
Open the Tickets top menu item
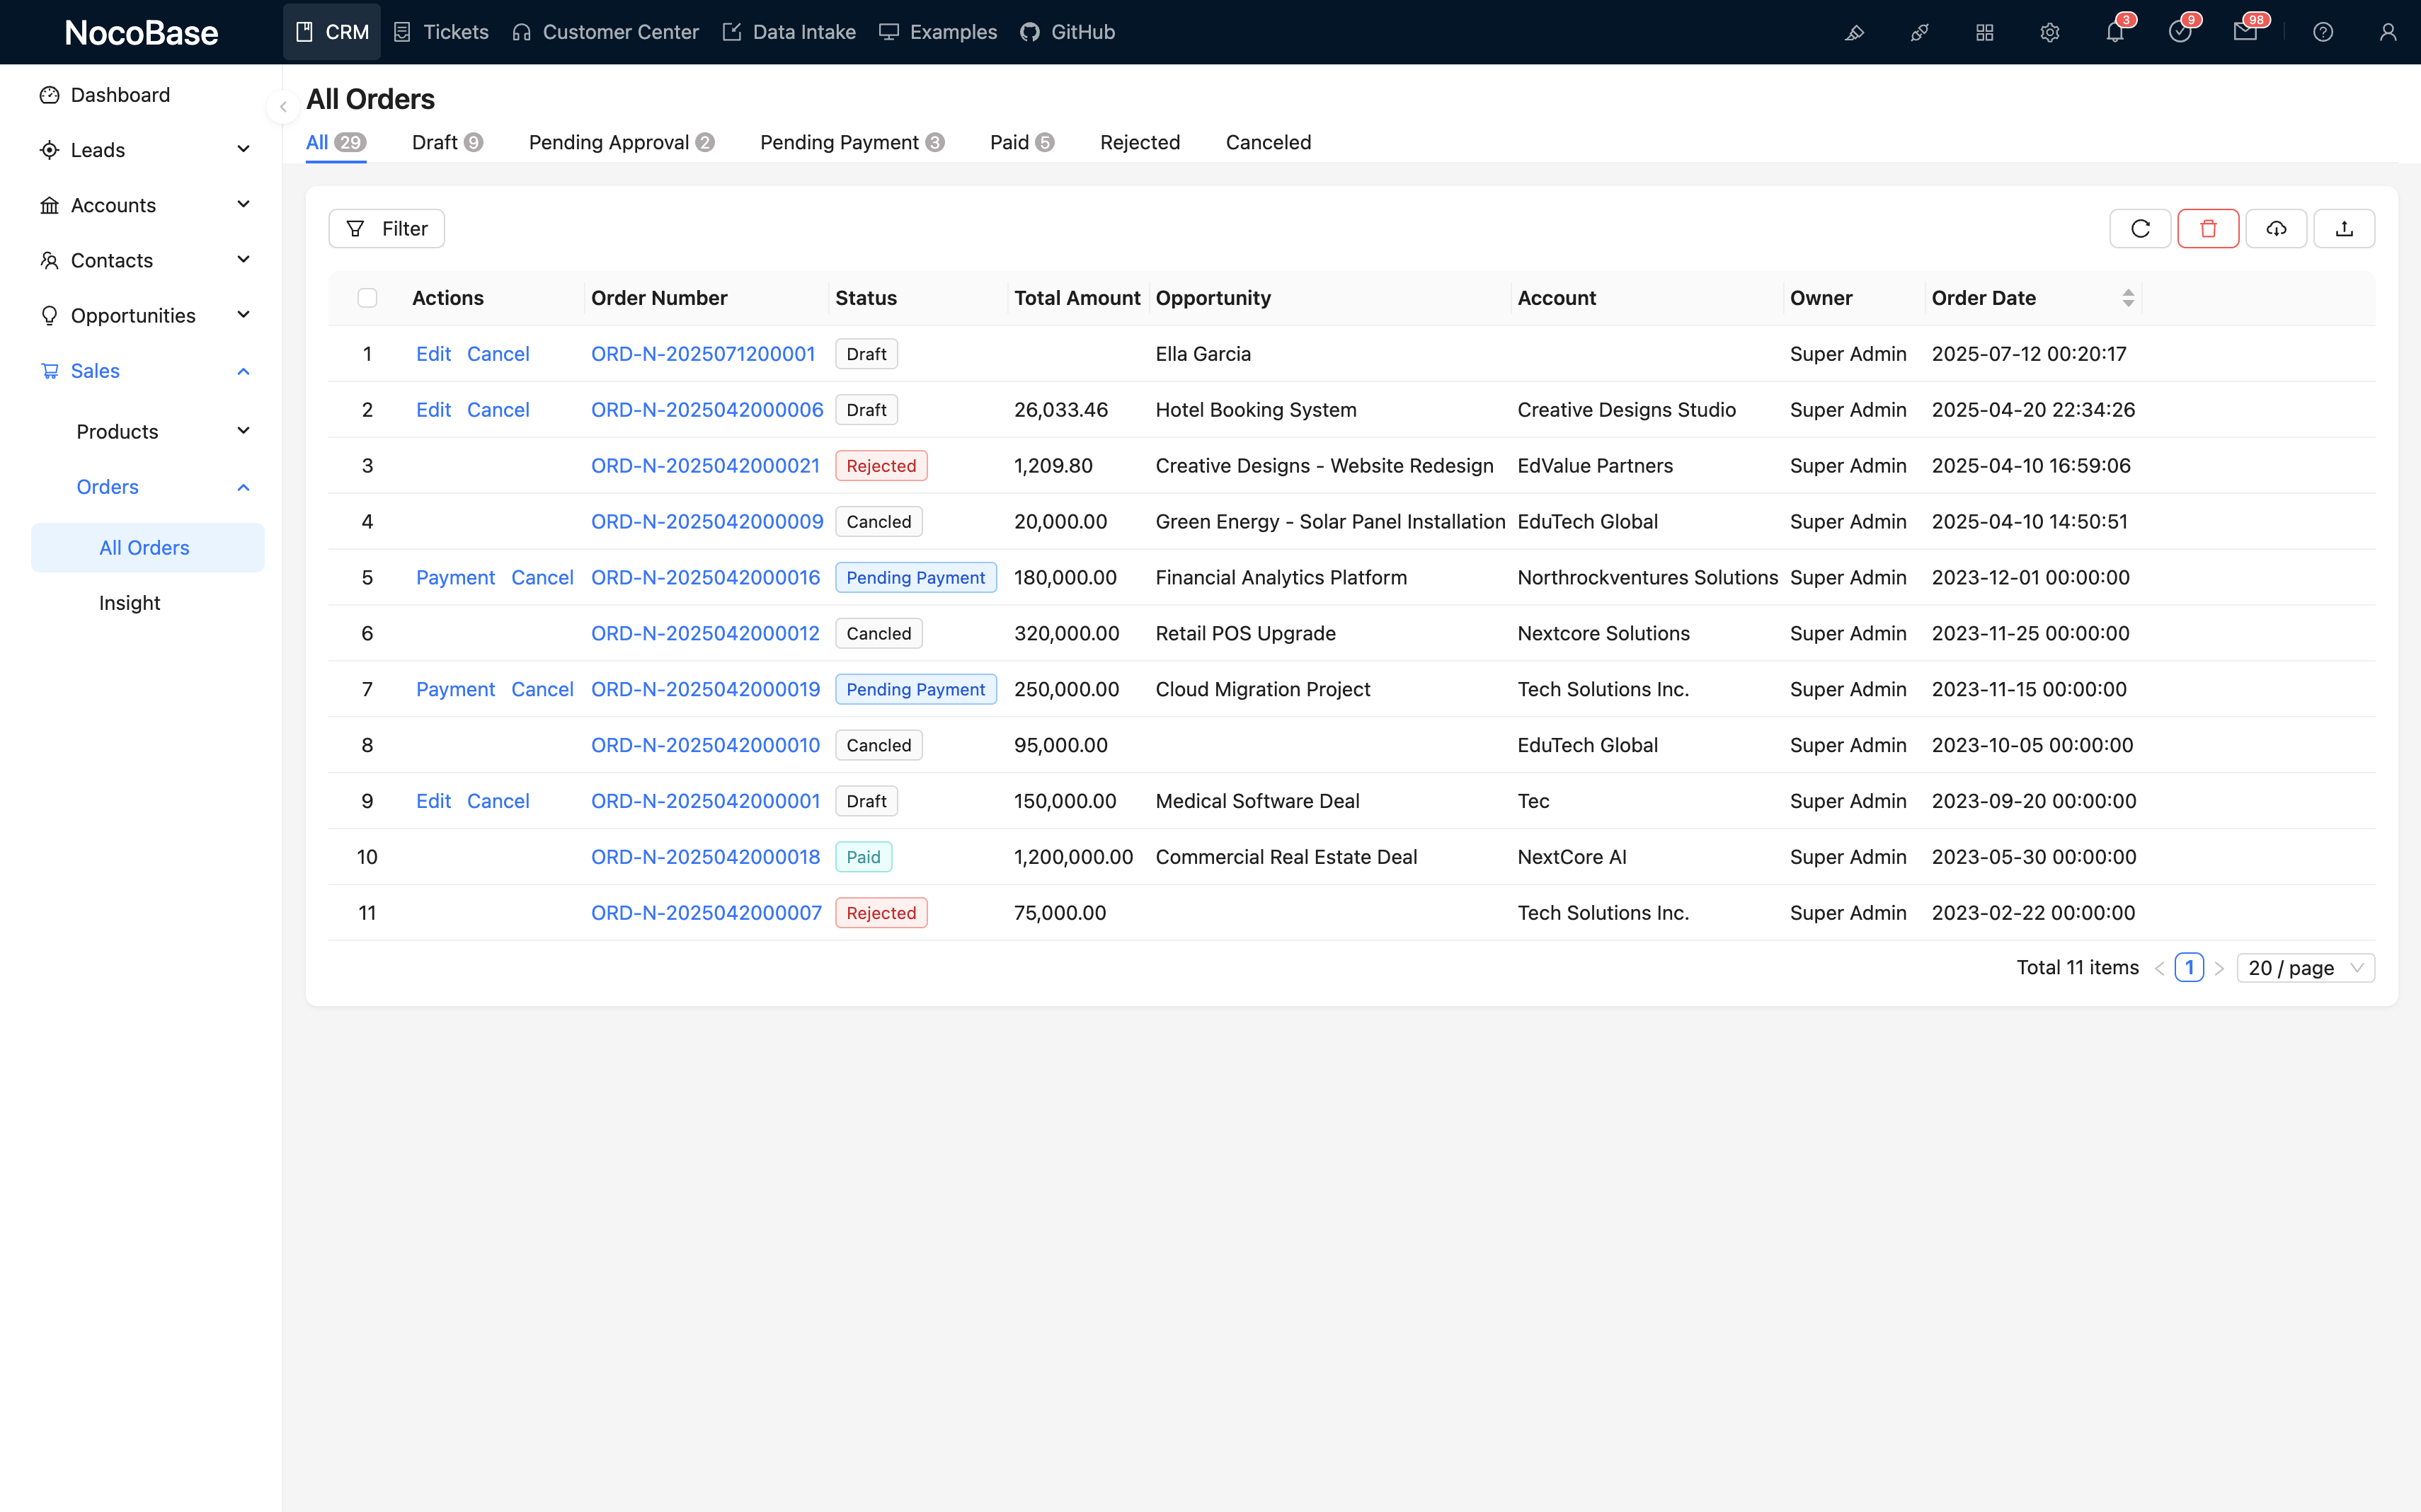(441, 32)
